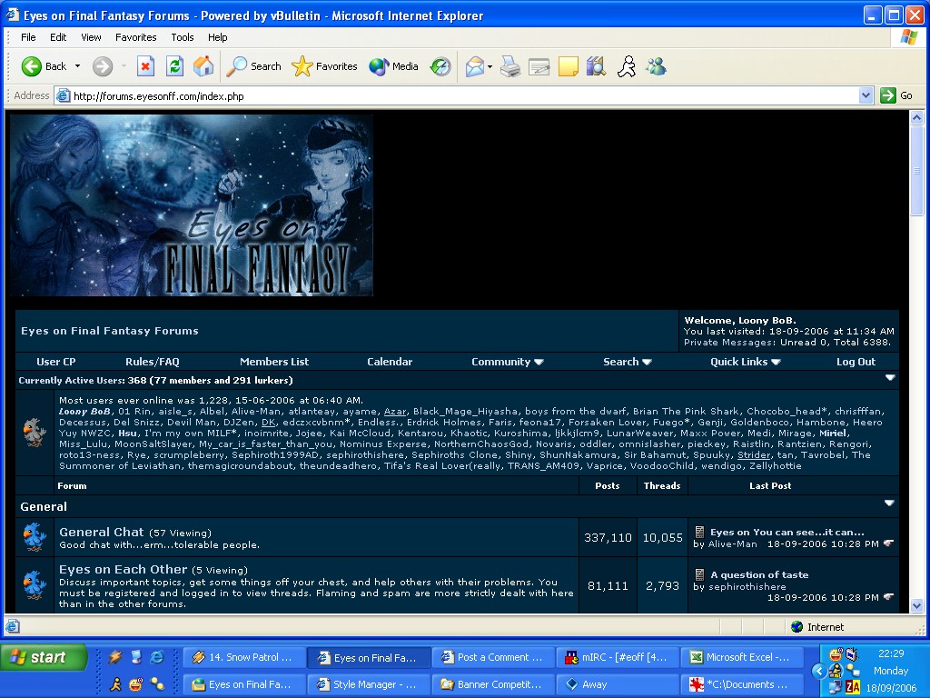930x698 pixels.
Task: Open the Edit menu
Action: [x=58, y=37]
